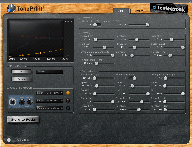Toggle the Modulation Active switch
The height and width of the screenshot is (147, 192).
tap(132, 78)
